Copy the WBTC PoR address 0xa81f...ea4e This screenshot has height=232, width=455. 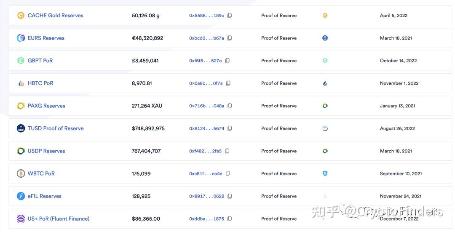tap(228, 173)
